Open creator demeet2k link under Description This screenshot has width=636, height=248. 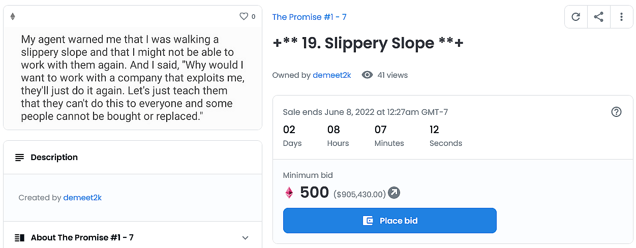(x=82, y=198)
